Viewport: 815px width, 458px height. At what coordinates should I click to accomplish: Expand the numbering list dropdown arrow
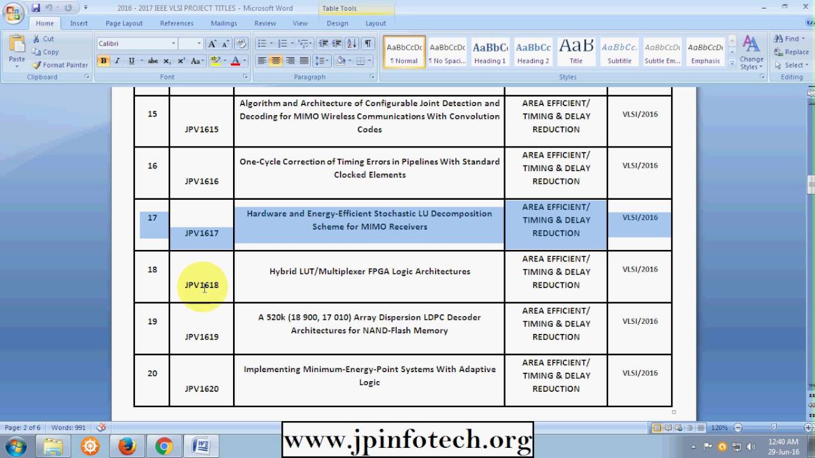(x=293, y=43)
